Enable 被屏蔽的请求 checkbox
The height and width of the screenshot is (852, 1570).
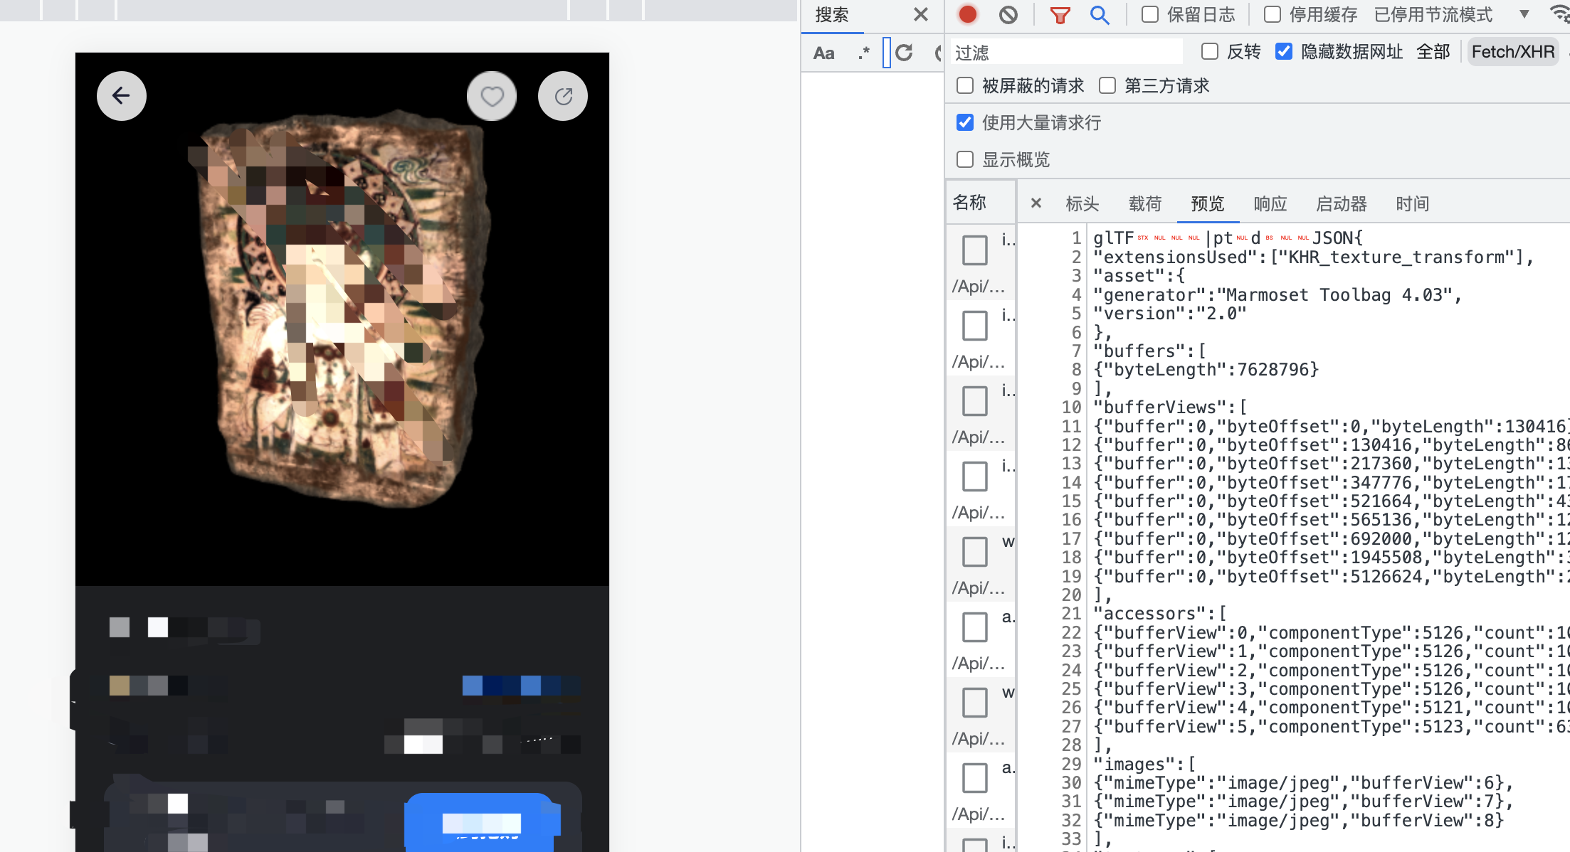(965, 85)
